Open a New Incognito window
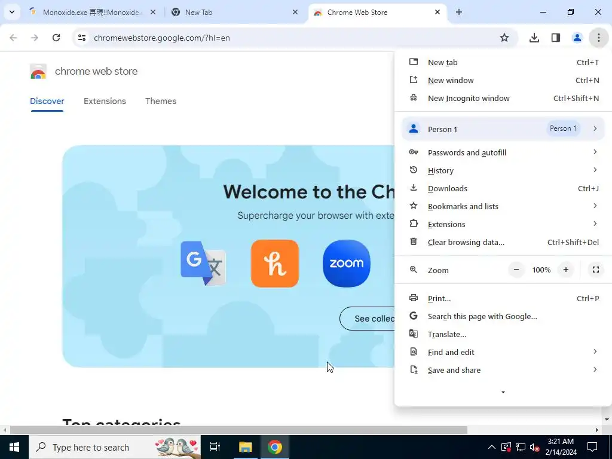 pyautogui.click(x=503, y=99)
